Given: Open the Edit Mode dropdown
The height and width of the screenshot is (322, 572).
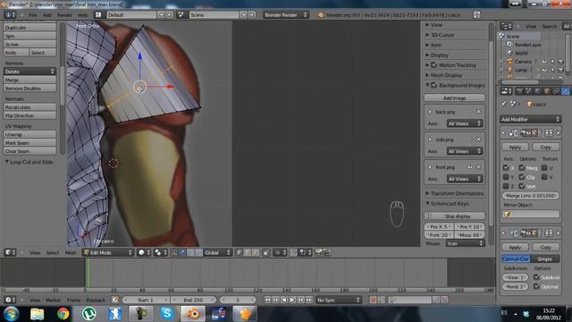Looking at the screenshot, I should click(x=108, y=252).
